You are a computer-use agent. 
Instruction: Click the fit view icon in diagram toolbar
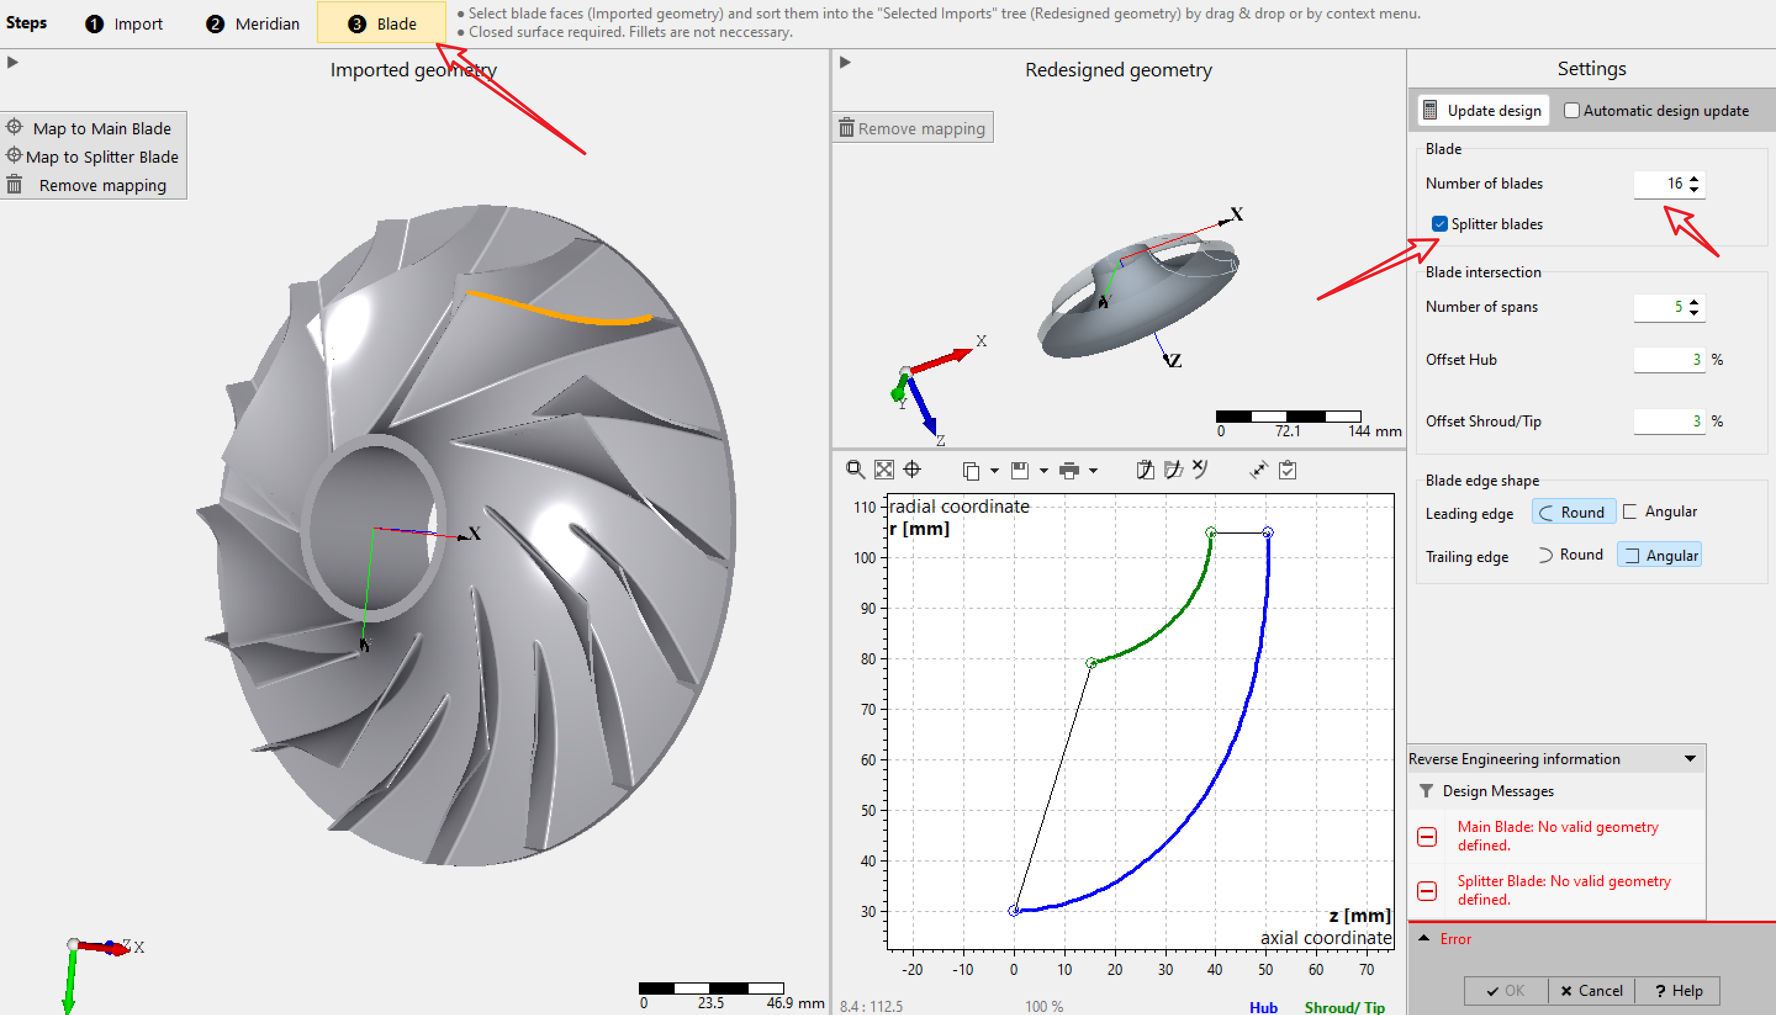coord(884,471)
